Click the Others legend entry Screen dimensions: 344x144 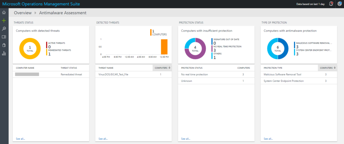click(216, 56)
